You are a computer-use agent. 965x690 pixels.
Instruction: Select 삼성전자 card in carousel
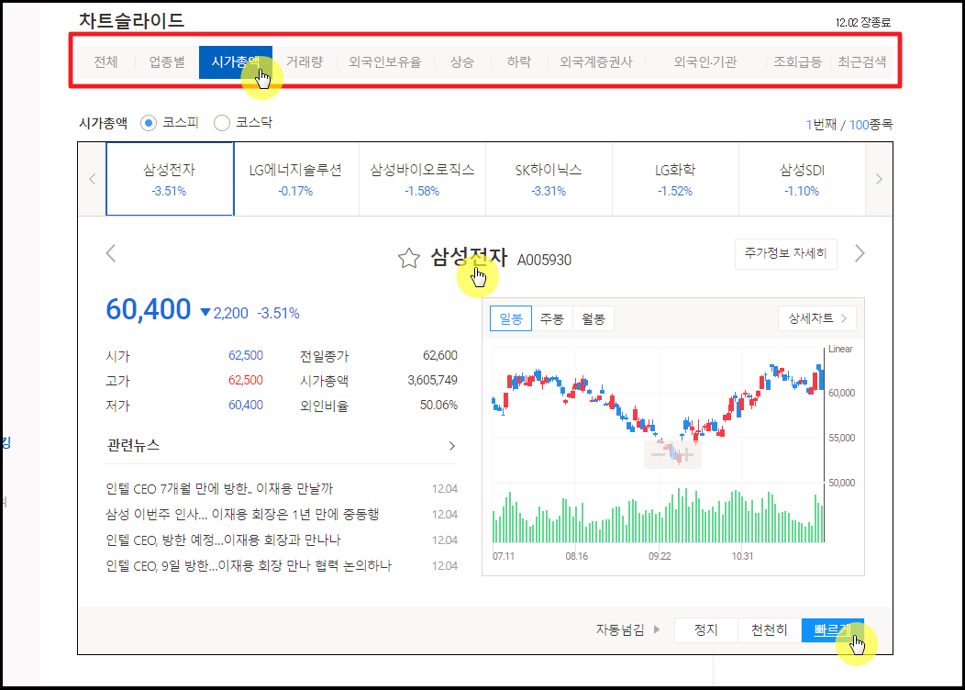pyautogui.click(x=170, y=179)
